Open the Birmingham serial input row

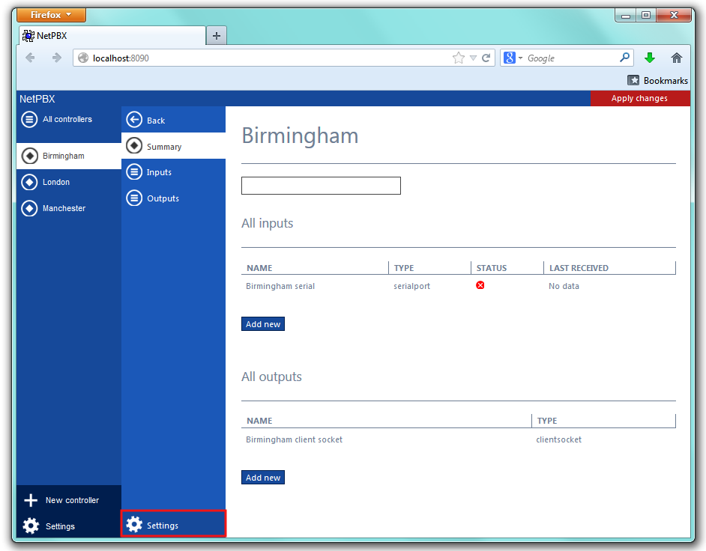pyautogui.click(x=280, y=286)
